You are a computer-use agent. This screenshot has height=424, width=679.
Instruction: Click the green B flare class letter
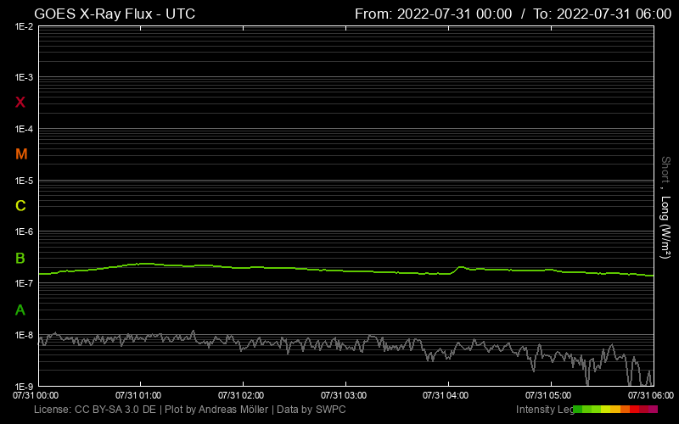(20, 259)
